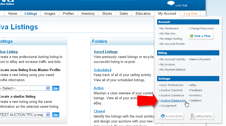Open the Education menu tab
Screen dimensions: 226x126
click(x=143, y=13)
